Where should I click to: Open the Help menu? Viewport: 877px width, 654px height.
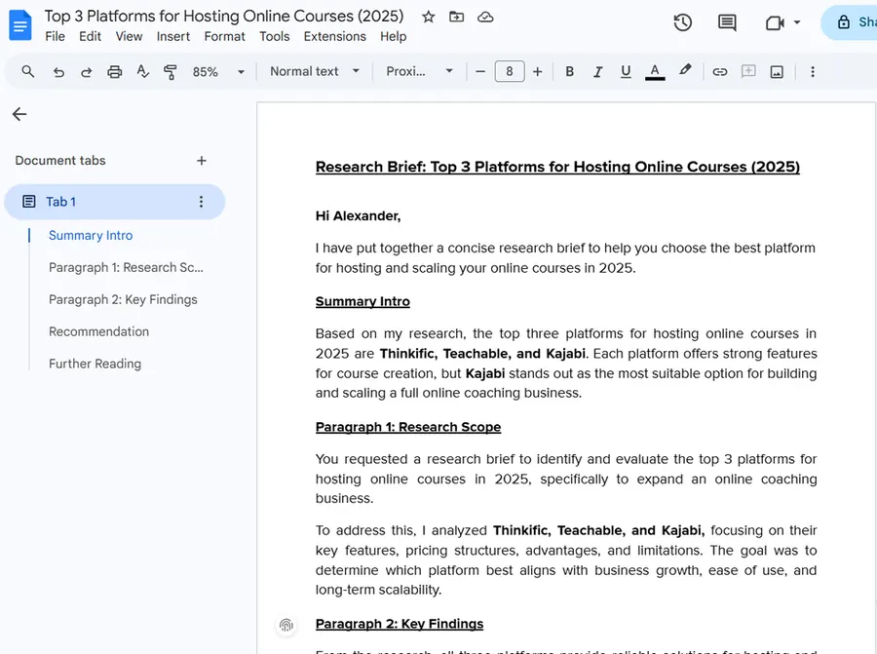click(x=394, y=36)
